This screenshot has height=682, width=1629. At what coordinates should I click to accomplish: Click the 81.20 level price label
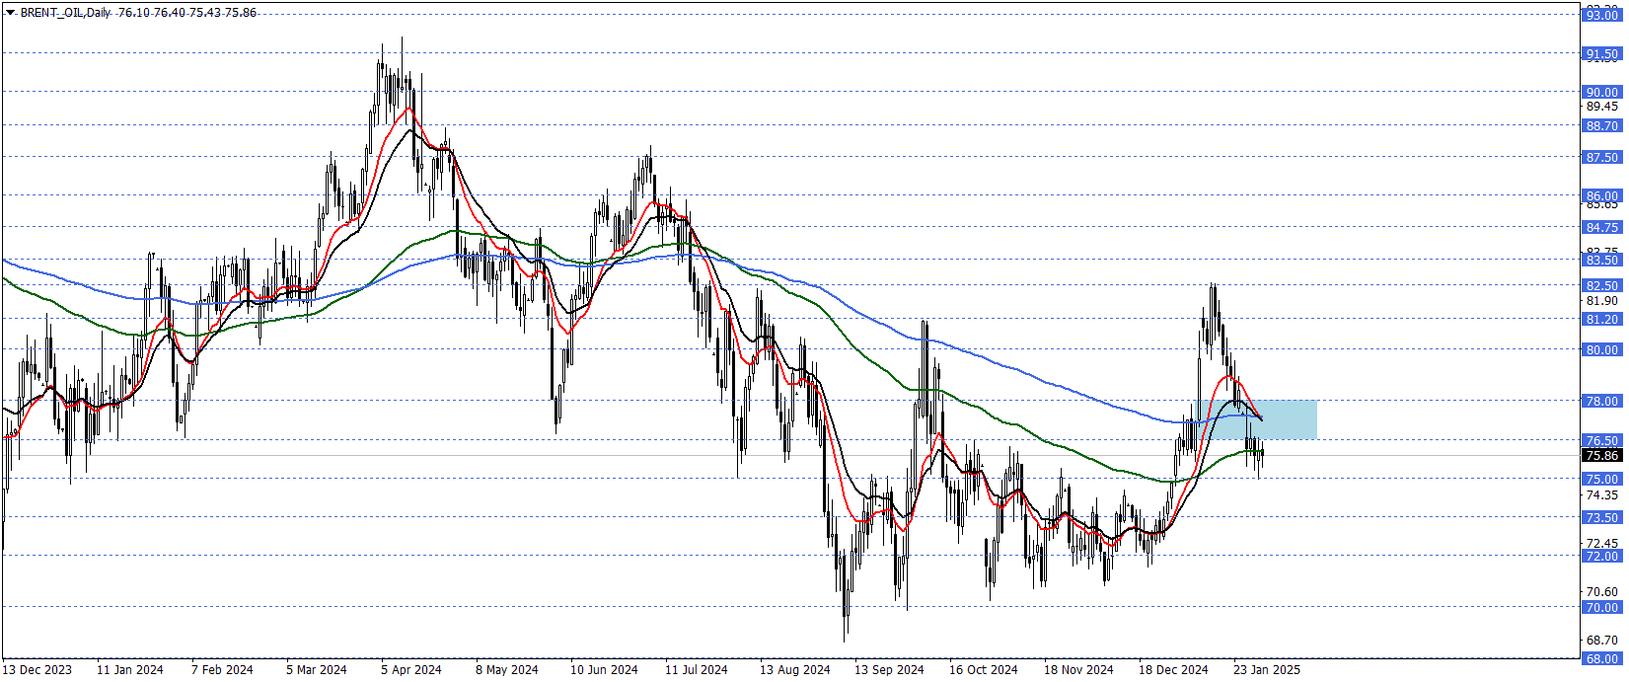1601,319
